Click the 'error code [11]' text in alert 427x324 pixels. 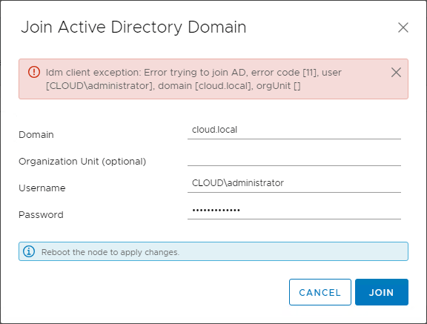tap(284, 73)
